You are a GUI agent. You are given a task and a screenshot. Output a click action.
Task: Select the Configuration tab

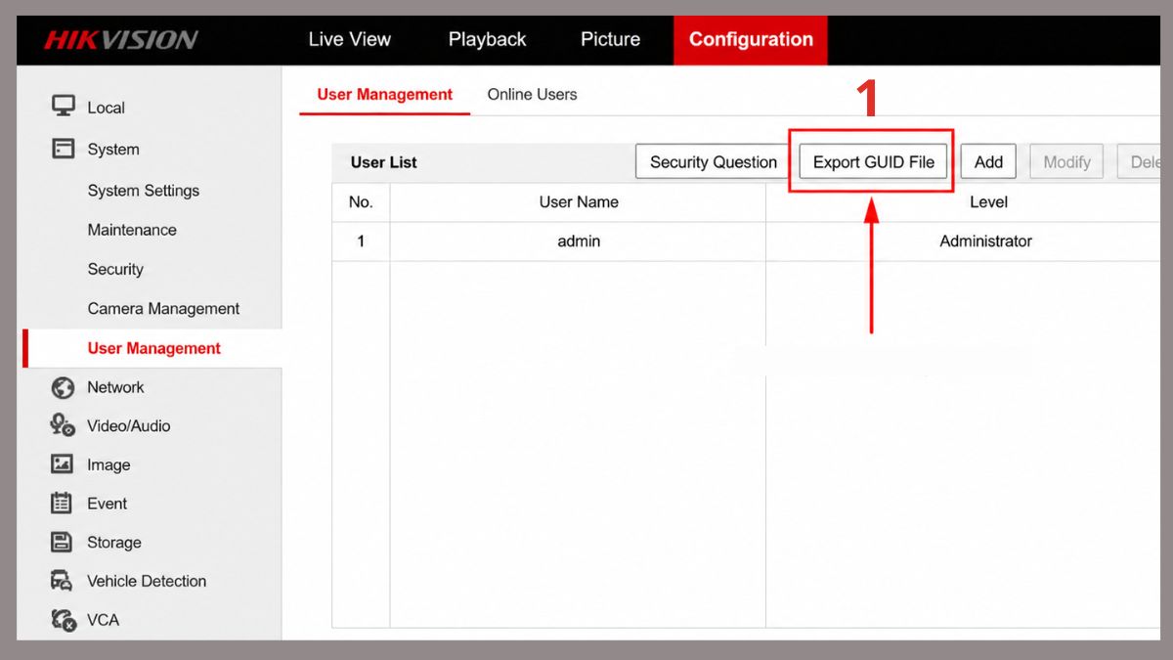[751, 40]
